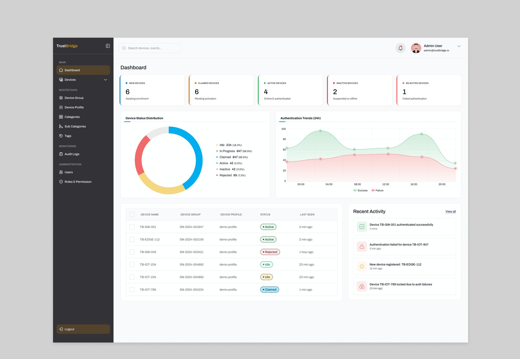The height and width of the screenshot is (359, 520).
Task: Open Devices in the sidebar
Action: [83, 80]
